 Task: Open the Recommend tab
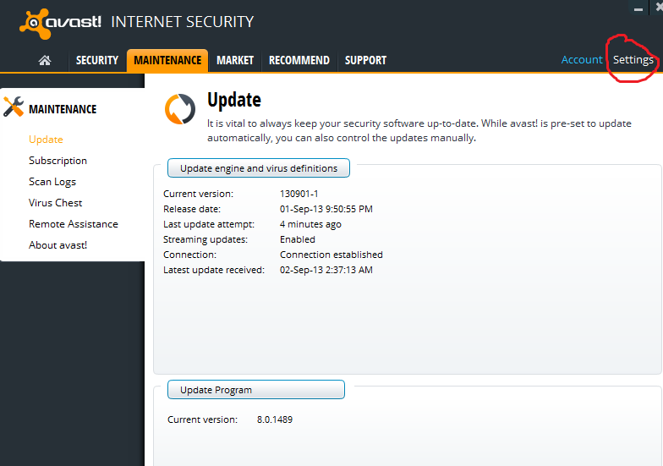(x=299, y=60)
